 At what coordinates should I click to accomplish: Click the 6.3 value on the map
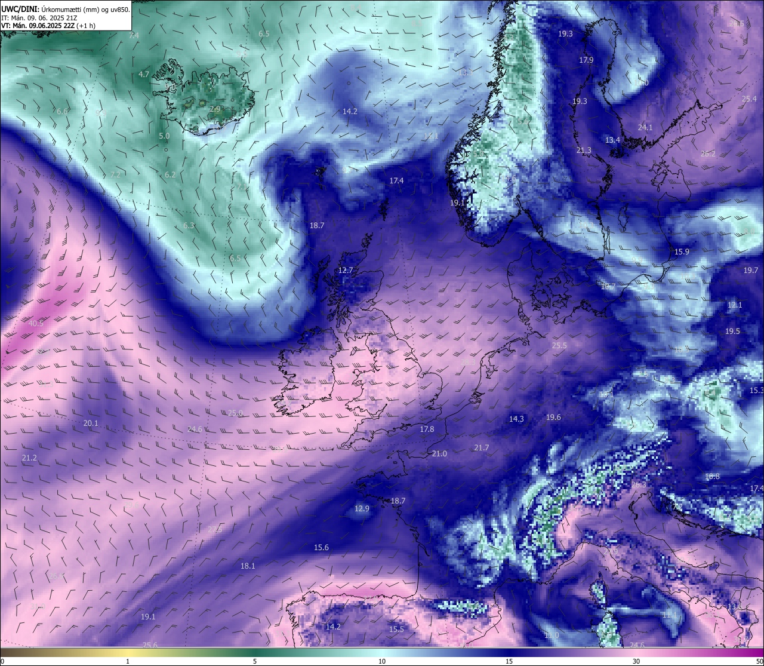click(x=189, y=226)
